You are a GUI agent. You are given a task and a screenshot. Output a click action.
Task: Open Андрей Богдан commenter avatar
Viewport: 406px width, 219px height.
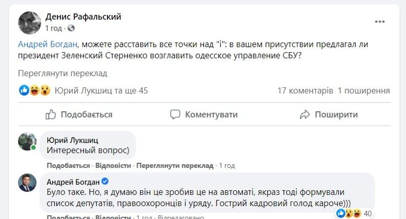(x=27, y=182)
